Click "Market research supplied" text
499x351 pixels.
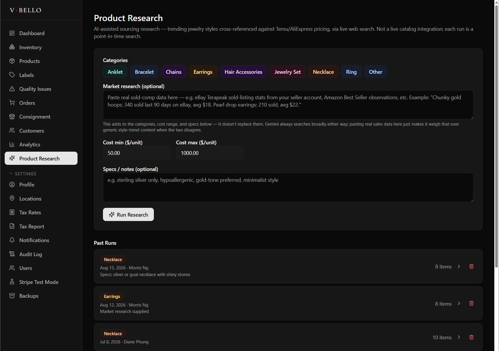point(124,311)
